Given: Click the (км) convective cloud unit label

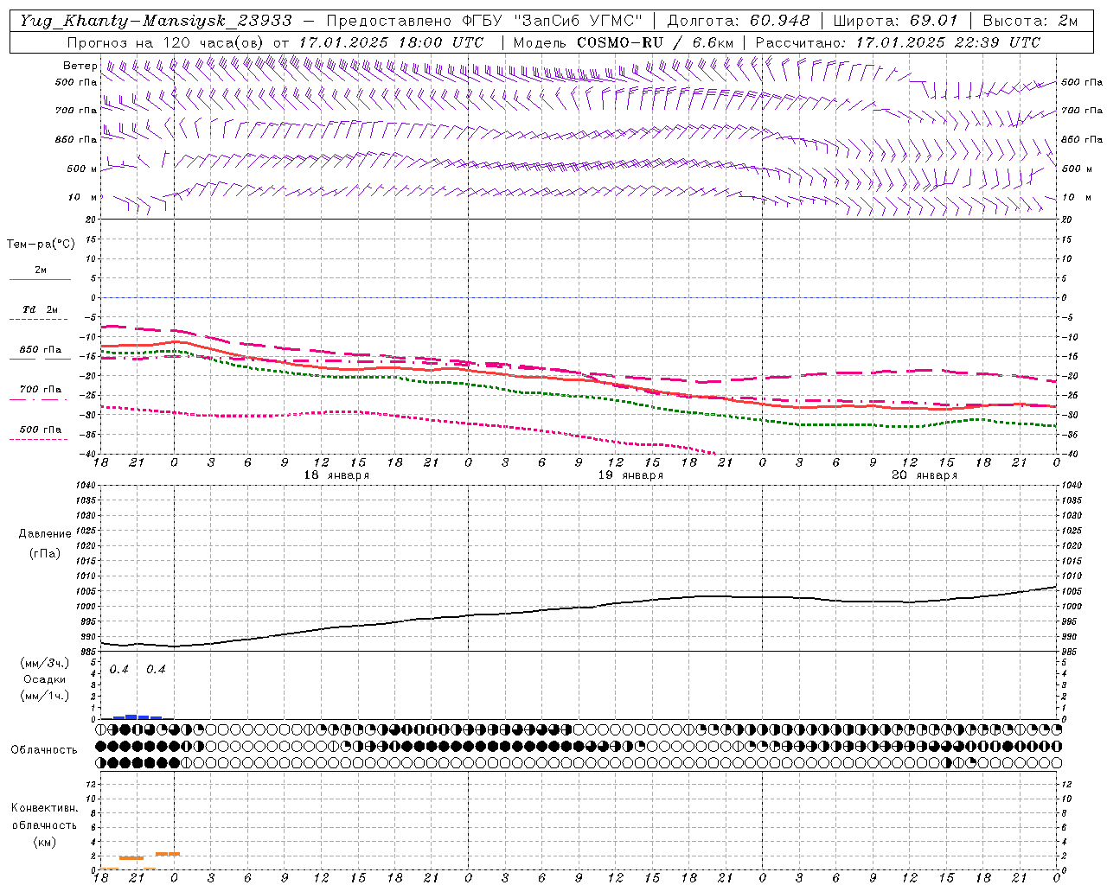Looking at the screenshot, I should point(45,842).
